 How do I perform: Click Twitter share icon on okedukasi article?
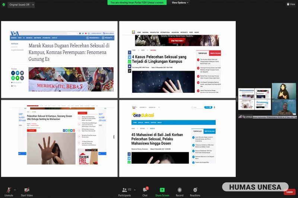pos(129,158)
